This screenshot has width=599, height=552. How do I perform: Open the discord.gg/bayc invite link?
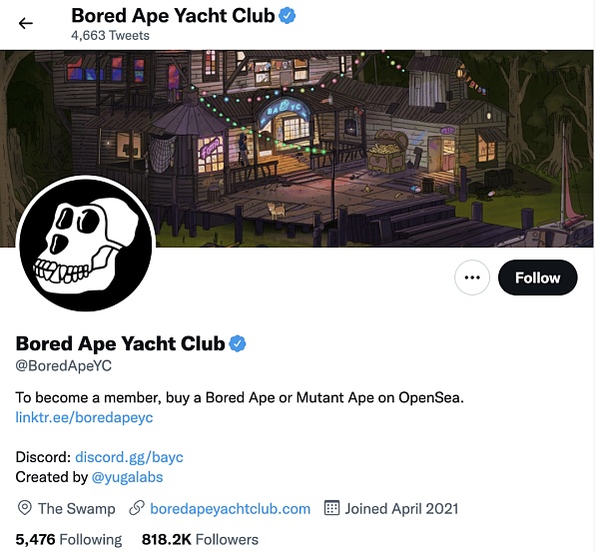tap(129, 457)
